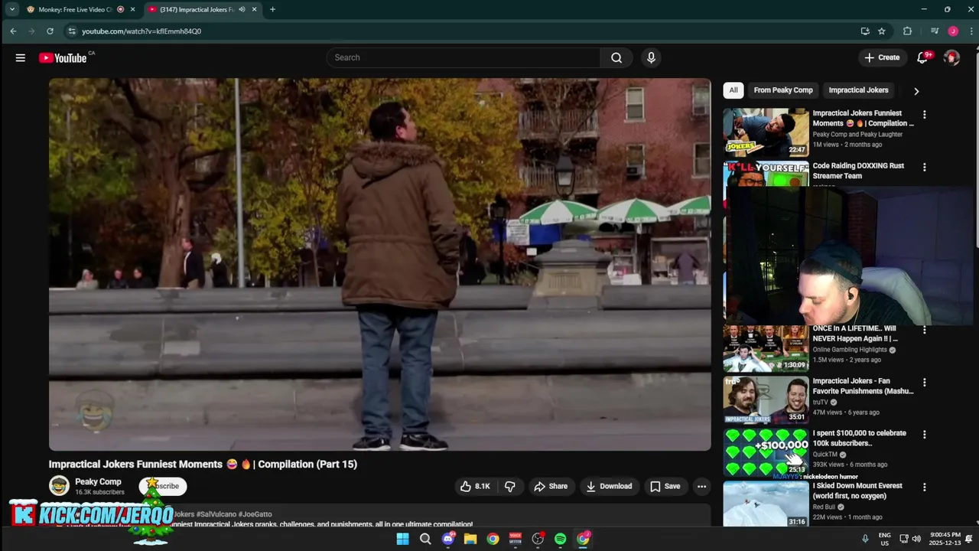Open taskbar volume control
This screenshot has width=979, height=551.
pyautogui.click(x=916, y=539)
